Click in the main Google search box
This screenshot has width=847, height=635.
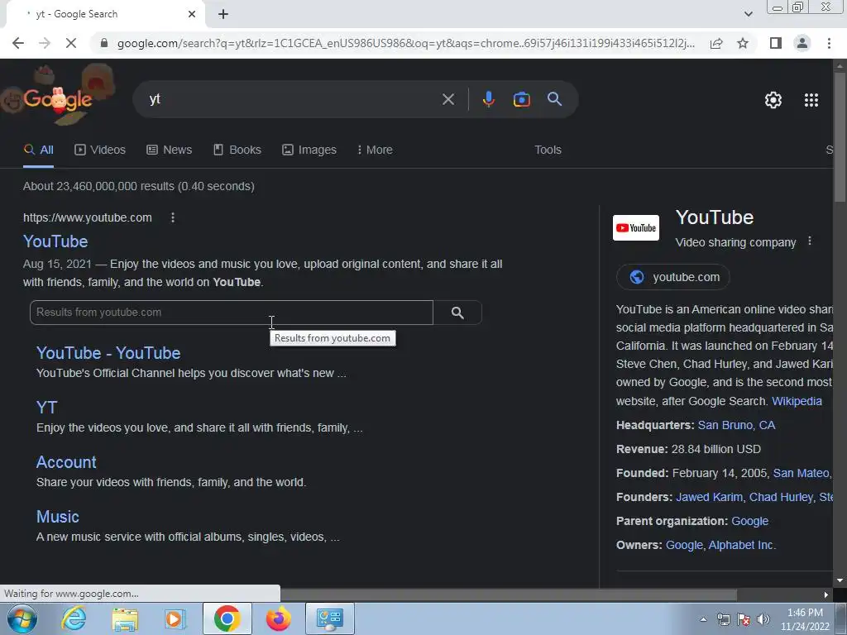pyautogui.click(x=292, y=99)
